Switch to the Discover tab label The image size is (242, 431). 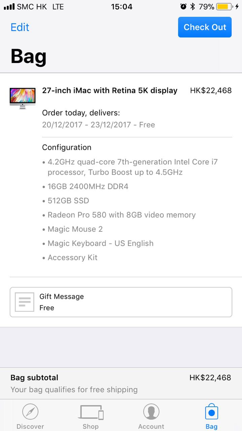[30, 426]
